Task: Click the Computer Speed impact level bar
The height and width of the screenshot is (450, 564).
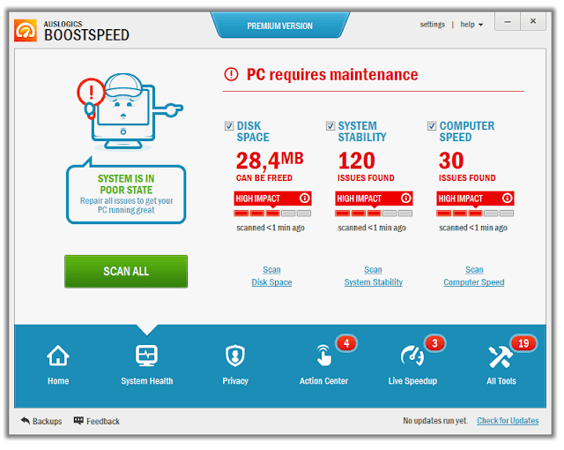Action: (475, 214)
